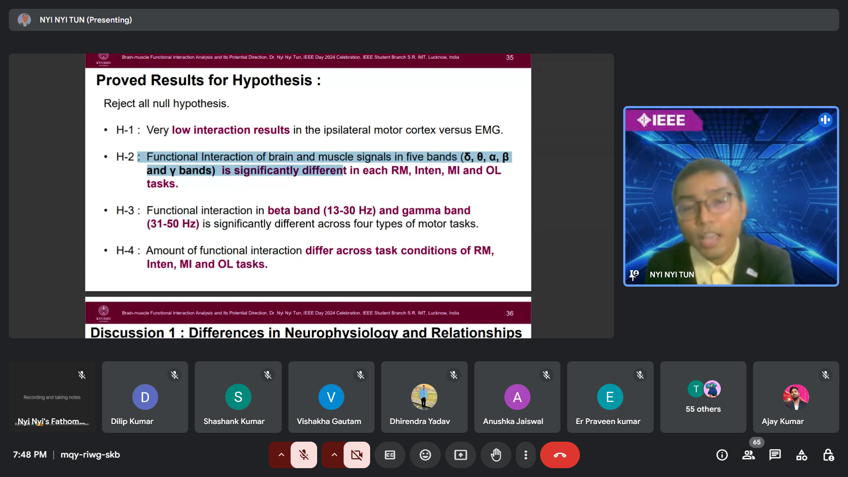Open Activities shapes icon

pos(802,455)
